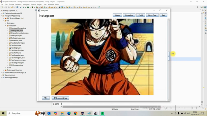Click the search magnifier icon in the Eclipse toolbar

(198, 7)
